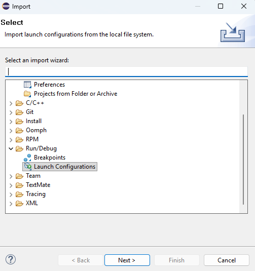Click the Tracing folder icon
The width and height of the screenshot is (255, 271).
(x=19, y=195)
